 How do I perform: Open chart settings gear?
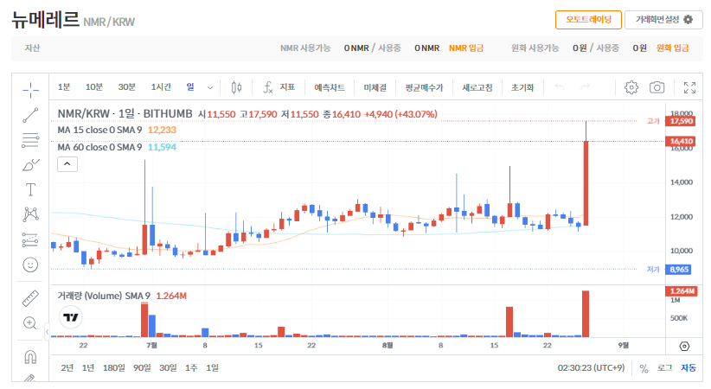click(x=631, y=87)
